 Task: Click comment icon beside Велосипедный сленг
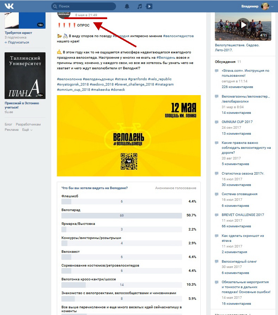[x=217, y=262]
